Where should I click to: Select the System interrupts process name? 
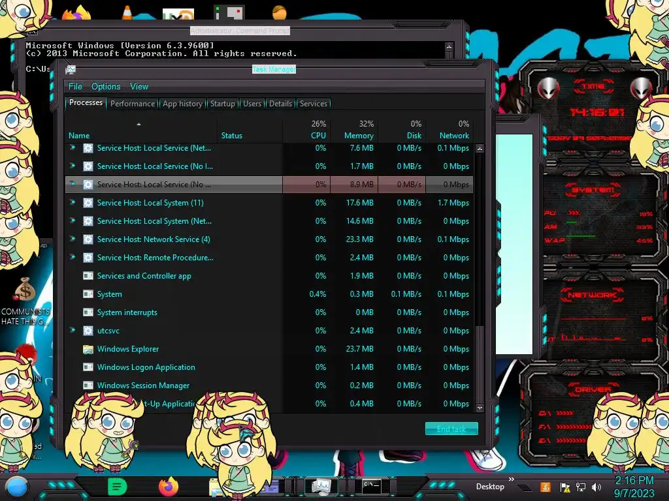127,312
